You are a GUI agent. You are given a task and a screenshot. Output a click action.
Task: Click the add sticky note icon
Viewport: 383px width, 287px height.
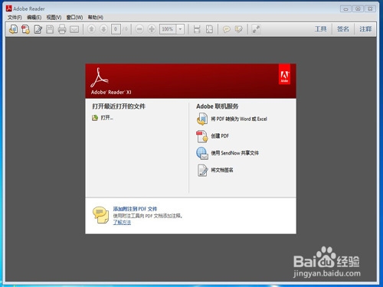227,29
